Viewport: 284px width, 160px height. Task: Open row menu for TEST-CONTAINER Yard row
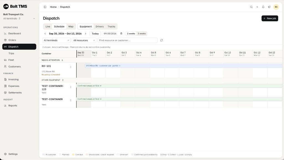point(71,100)
